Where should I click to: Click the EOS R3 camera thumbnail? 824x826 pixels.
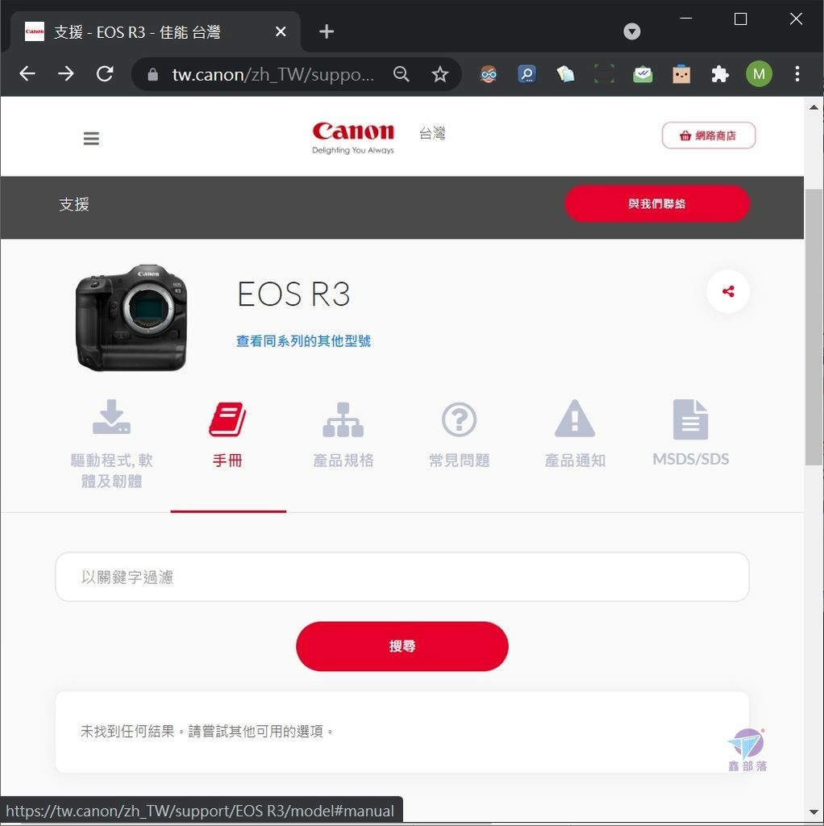(131, 318)
